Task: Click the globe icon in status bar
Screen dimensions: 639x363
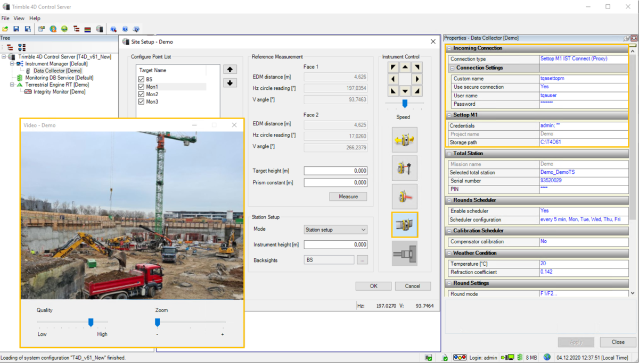Action: [547, 358]
